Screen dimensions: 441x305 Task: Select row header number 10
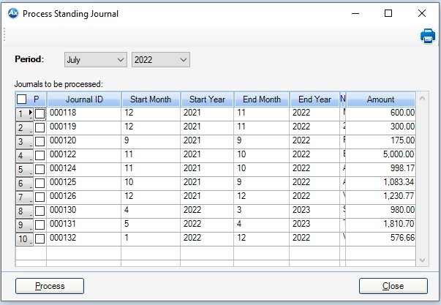[24, 239]
